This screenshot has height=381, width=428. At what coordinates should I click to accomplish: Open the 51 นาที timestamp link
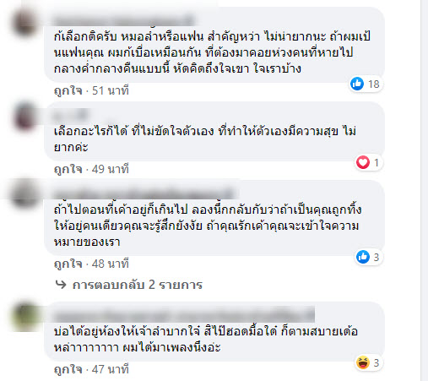[x=111, y=90]
